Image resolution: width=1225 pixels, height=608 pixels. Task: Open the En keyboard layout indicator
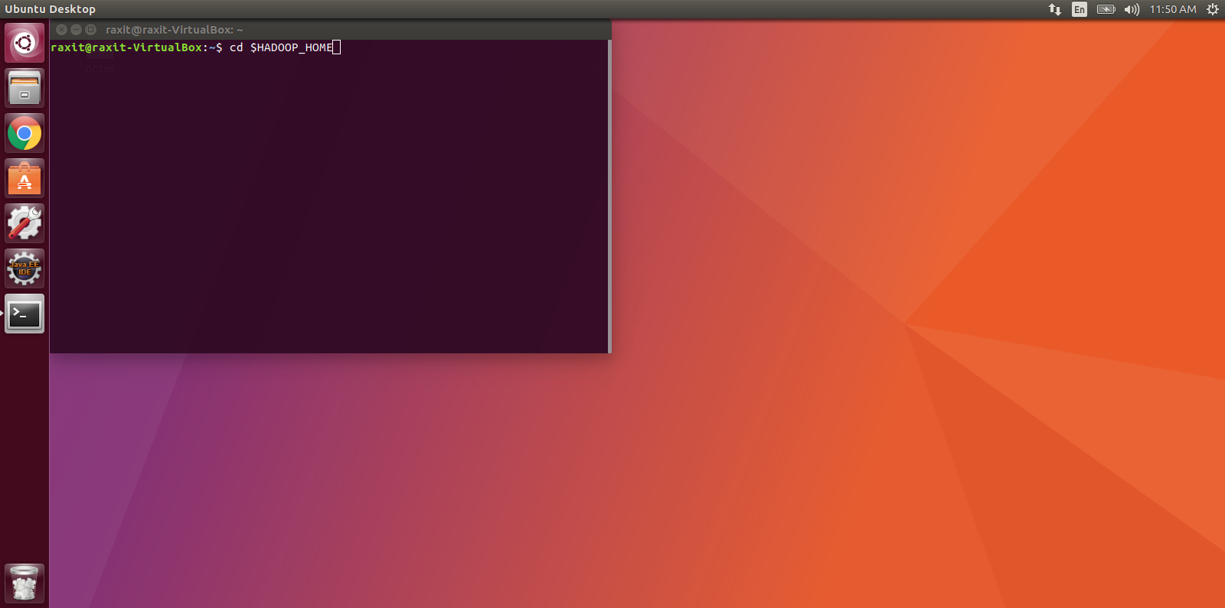1080,9
